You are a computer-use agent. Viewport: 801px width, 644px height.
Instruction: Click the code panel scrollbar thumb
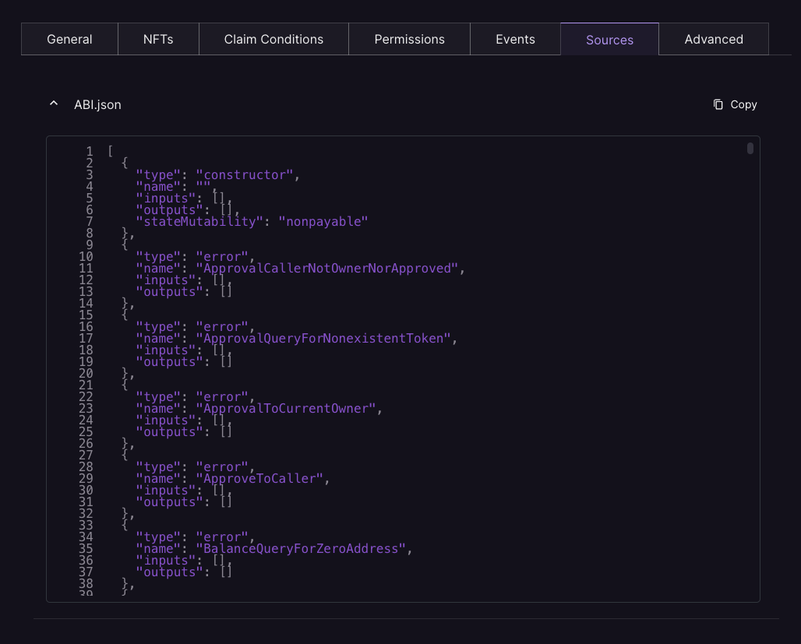750,148
